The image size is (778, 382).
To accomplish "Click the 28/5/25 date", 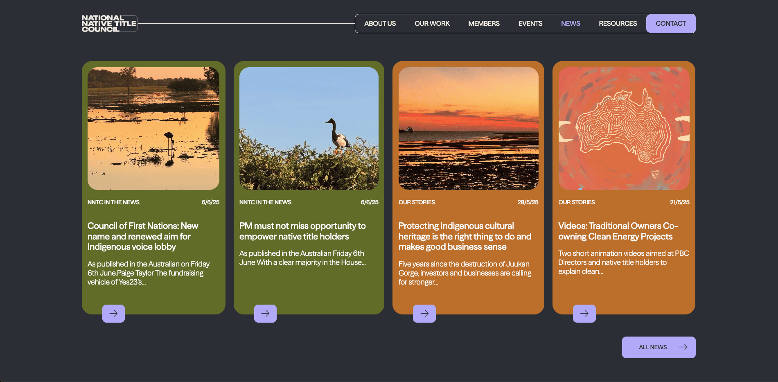I will [528, 202].
